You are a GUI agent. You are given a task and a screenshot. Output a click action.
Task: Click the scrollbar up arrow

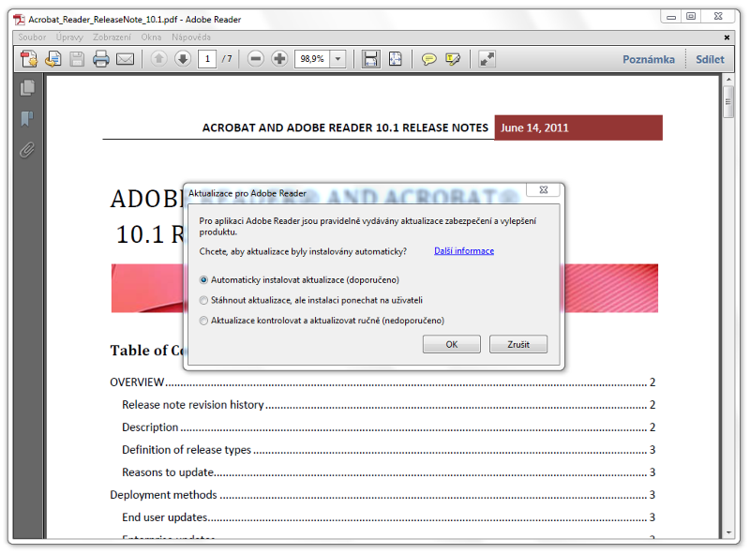point(728,79)
